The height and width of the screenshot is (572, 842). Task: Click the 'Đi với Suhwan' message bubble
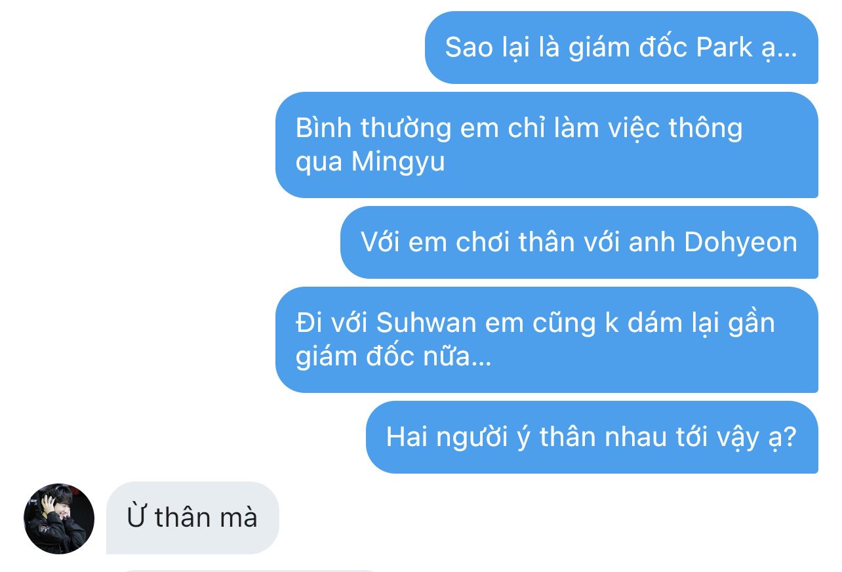547,340
